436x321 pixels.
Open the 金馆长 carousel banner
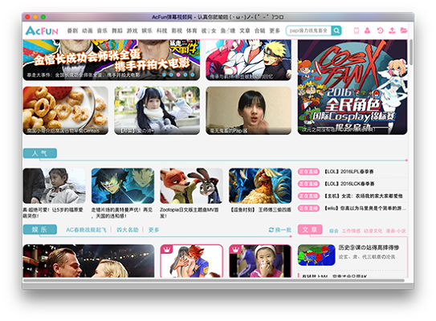(x=112, y=59)
